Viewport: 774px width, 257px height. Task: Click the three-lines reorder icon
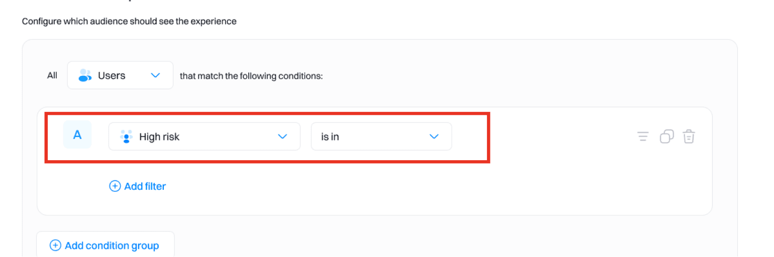coord(643,137)
